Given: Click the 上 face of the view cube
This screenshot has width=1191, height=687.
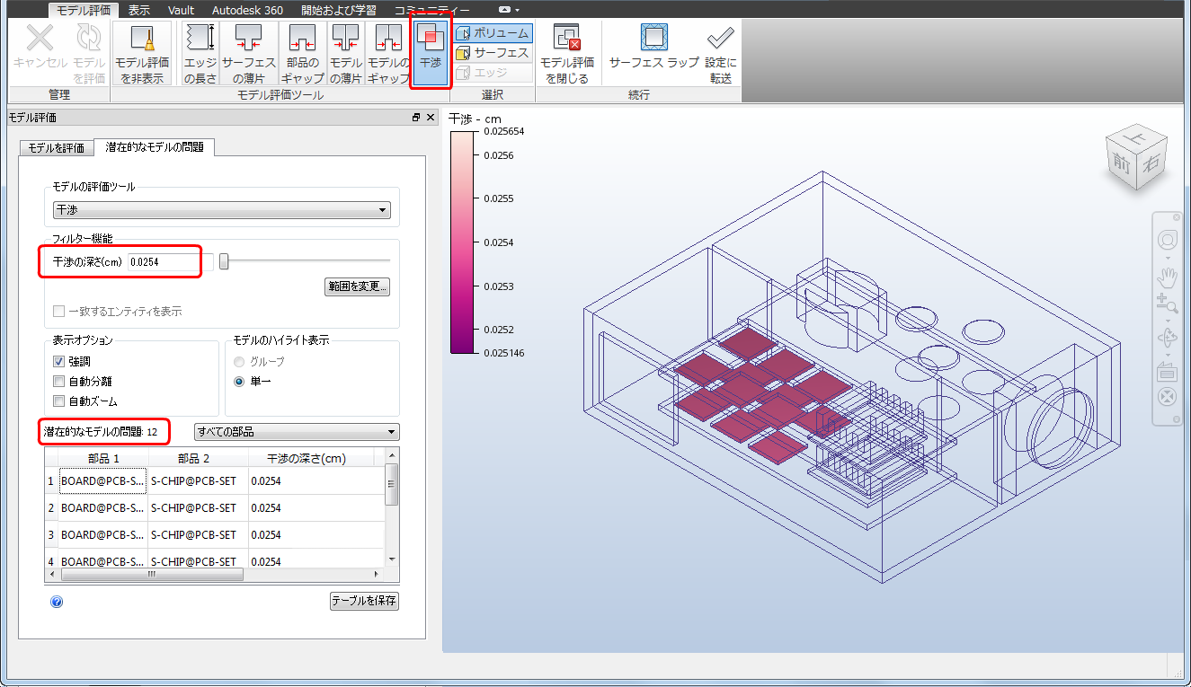Looking at the screenshot, I should 1136,137.
